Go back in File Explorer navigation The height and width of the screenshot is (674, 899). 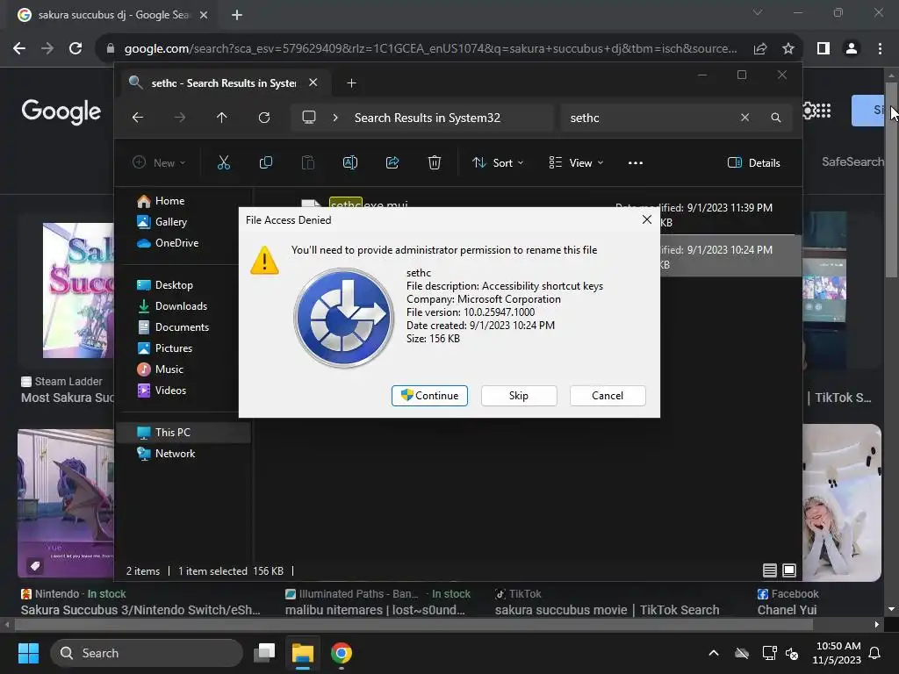click(138, 118)
